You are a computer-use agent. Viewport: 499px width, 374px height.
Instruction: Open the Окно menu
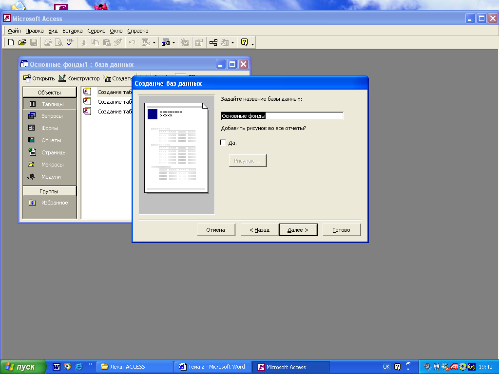tap(116, 31)
